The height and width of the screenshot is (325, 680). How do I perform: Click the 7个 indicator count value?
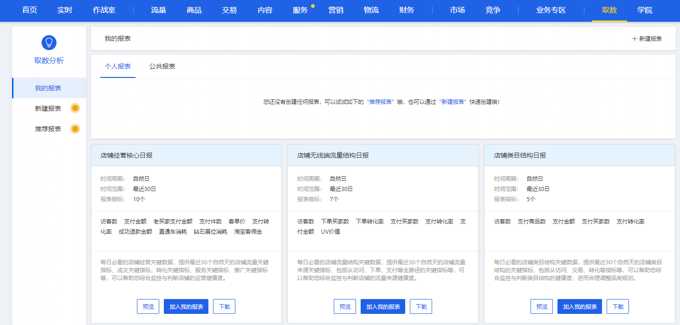point(334,199)
